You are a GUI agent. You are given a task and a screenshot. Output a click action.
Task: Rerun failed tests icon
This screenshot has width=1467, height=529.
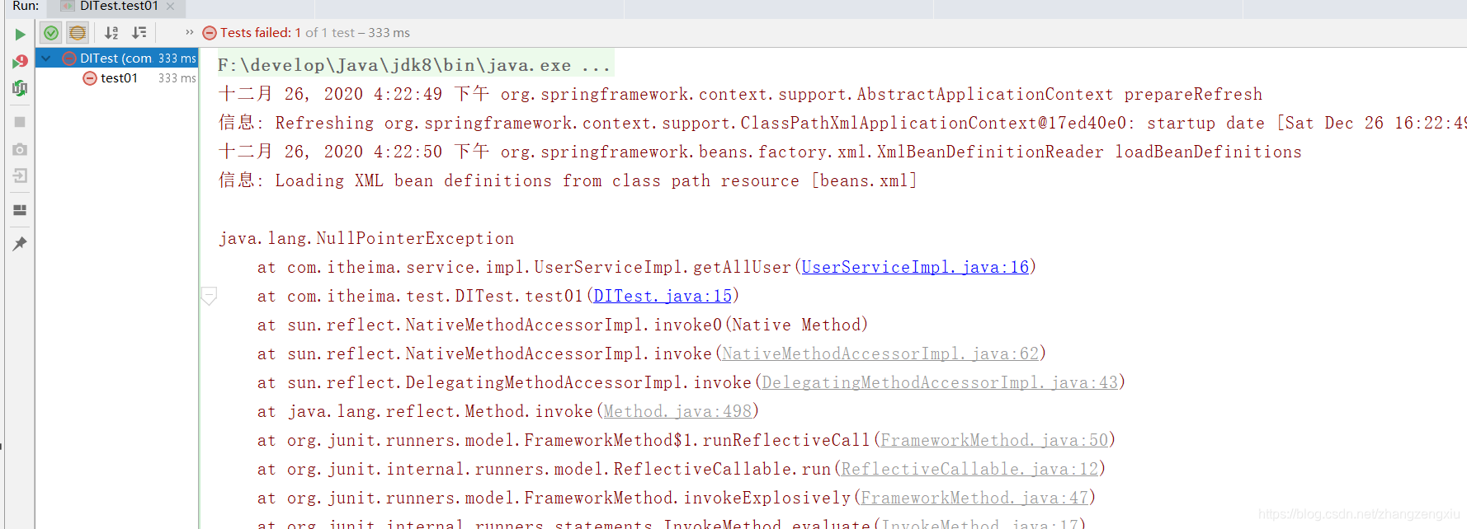click(x=20, y=61)
